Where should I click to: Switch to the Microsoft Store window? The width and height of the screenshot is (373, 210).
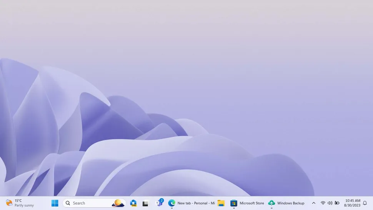tap(247, 203)
